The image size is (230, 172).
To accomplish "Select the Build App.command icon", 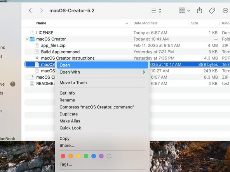I will pyautogui.click(x=37, y=52).
